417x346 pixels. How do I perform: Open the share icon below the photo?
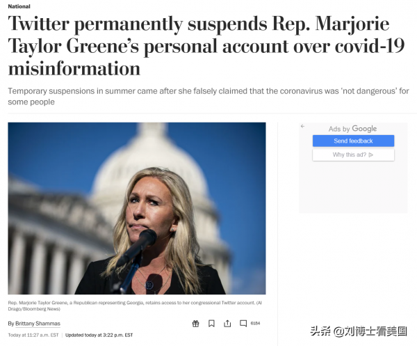pyautogui.click(x=227, y=324)
